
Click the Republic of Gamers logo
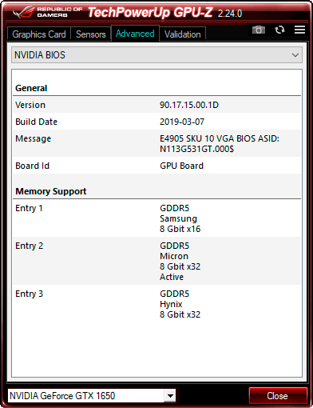[x=47, y=12]
